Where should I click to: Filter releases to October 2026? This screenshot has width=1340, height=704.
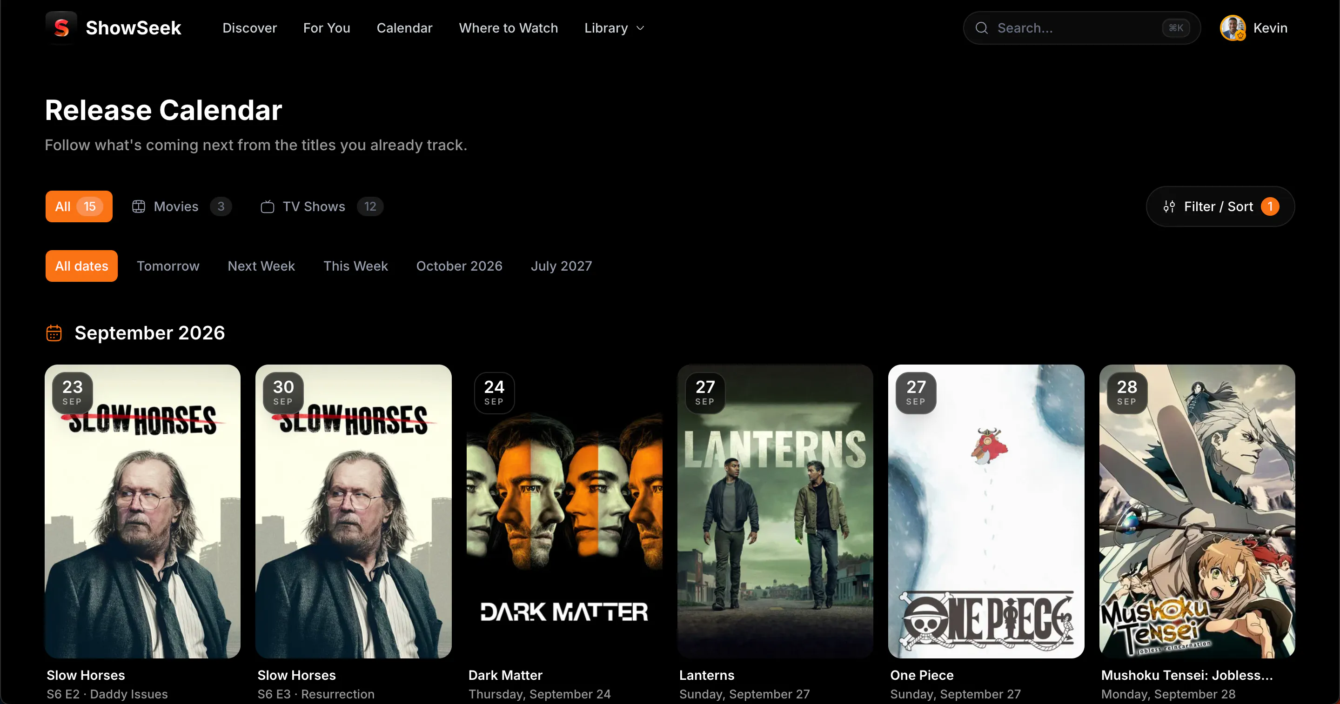pyautogui.click(x=459, y=266)
